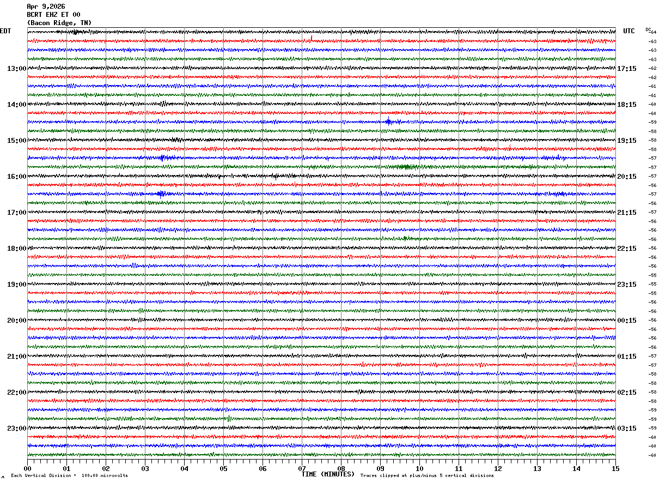Select the 22:00 EDT row label
The height and width of the screenshot is (483, 659).
(16, 393)
